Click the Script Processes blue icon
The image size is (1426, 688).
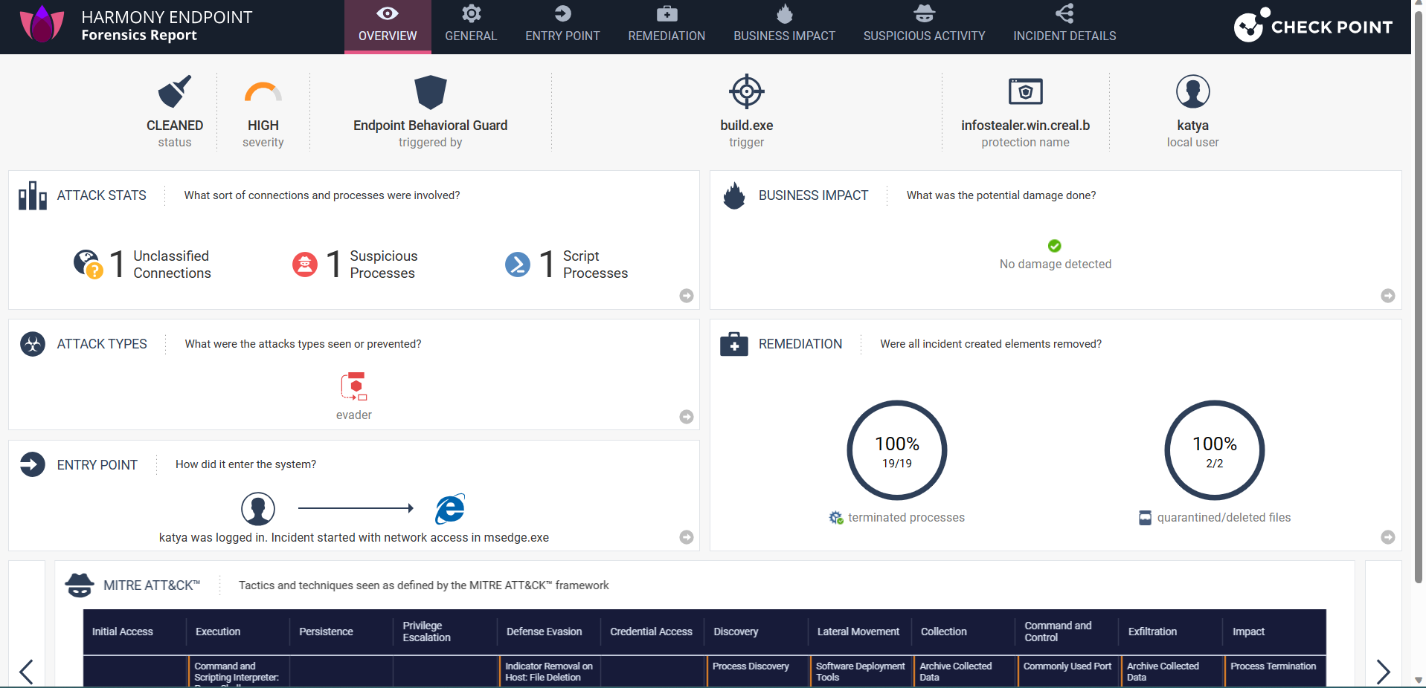518,265
